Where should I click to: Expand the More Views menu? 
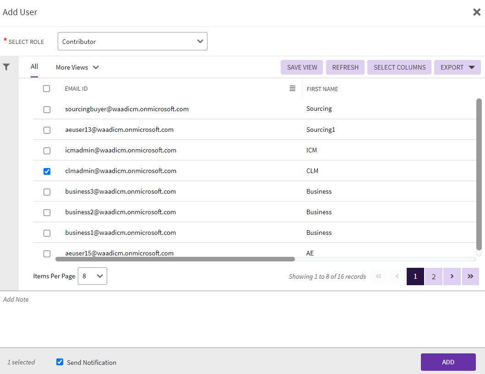pyautogui.click(x=77, y=67)
